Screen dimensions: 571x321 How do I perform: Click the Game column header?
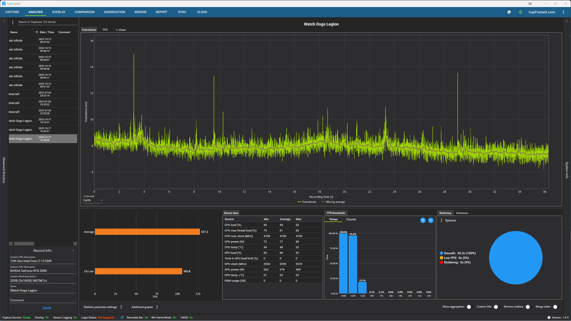14,32
